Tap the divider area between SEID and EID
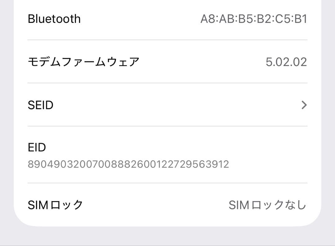335x246 pixels. pyautogui.click(x=167, y=126)
